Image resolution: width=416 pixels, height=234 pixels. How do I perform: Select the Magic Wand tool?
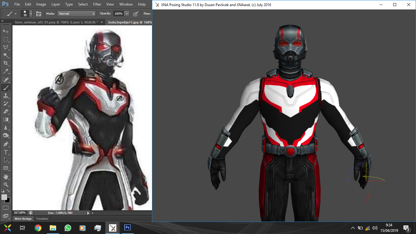6,55
